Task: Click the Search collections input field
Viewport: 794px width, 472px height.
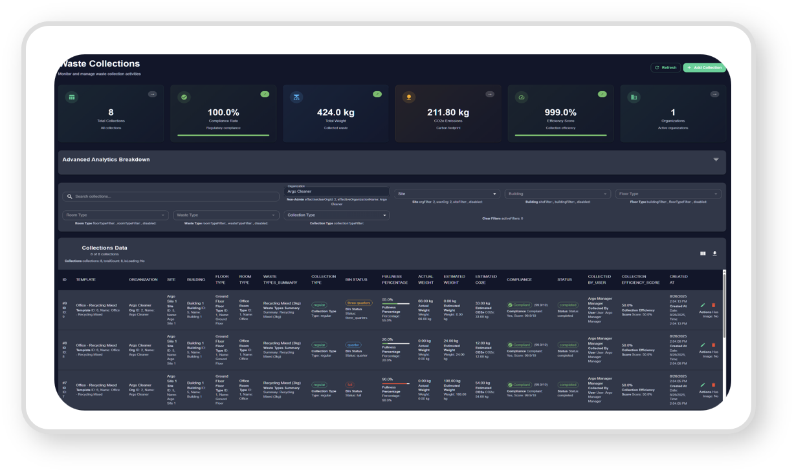Action: coord(171,197)
